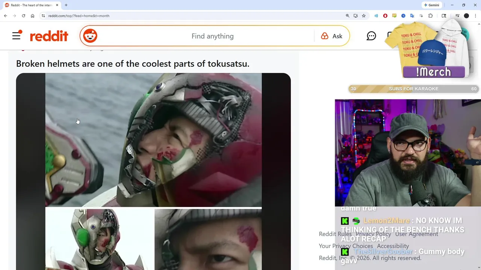Viewport: 481px width, 270px height.
Task: Open the Google Translate extension icon
Action: [x=412, y=16]
